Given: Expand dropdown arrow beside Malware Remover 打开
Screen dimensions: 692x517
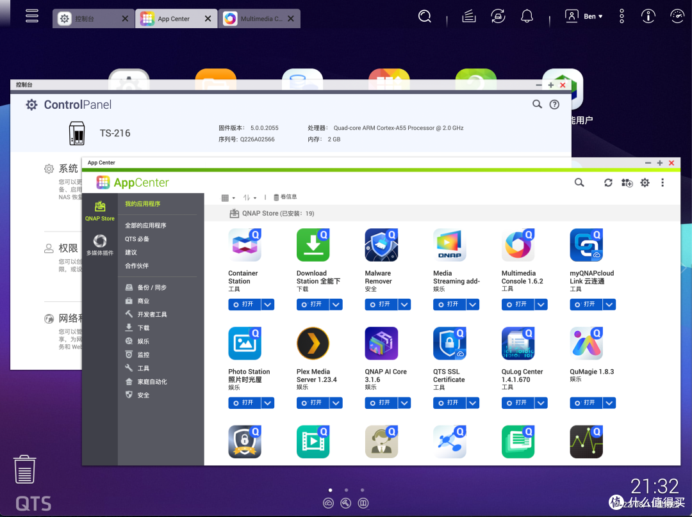Looking at the screenshot, I should tap(404, 304).
